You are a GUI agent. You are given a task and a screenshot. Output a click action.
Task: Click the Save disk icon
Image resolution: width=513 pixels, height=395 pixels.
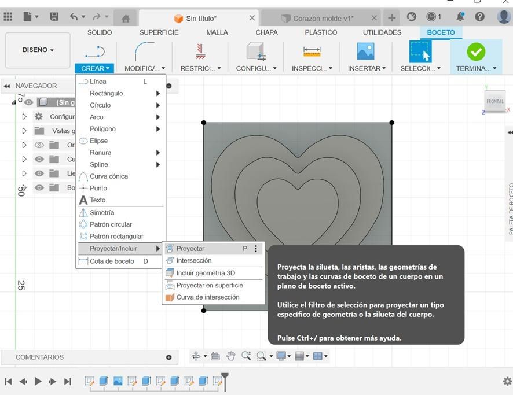pyautogui.click(x=54, y=17)
